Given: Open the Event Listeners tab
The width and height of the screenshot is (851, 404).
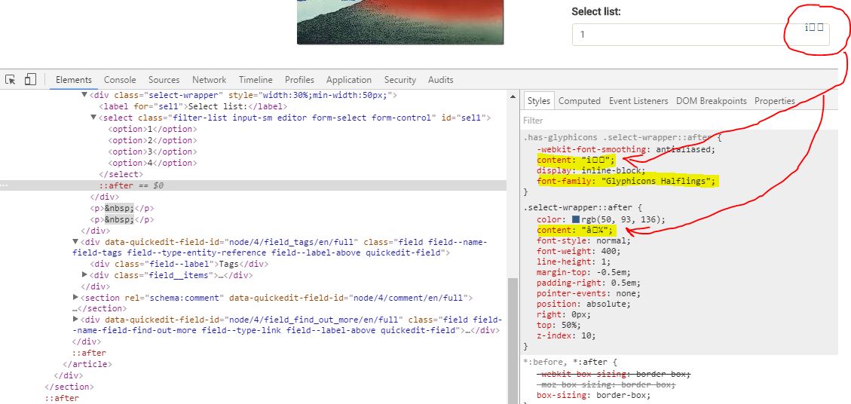Looking at the screenshot, I should (x=638, y=101).
